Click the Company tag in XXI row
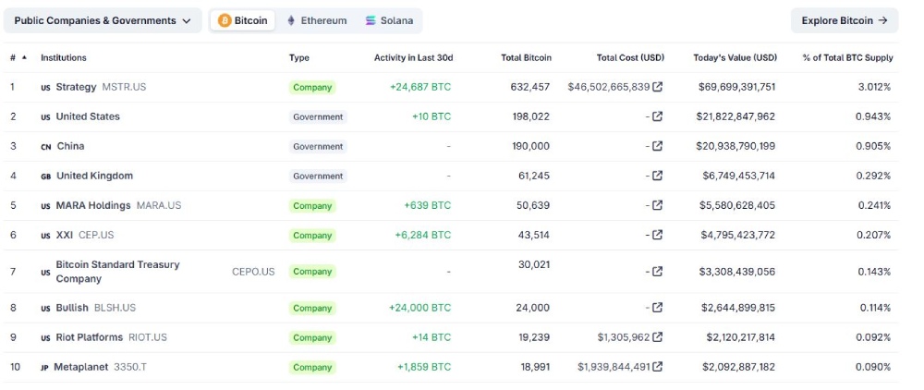The height and width of the screenshot is (390, 924). (312, 236)
